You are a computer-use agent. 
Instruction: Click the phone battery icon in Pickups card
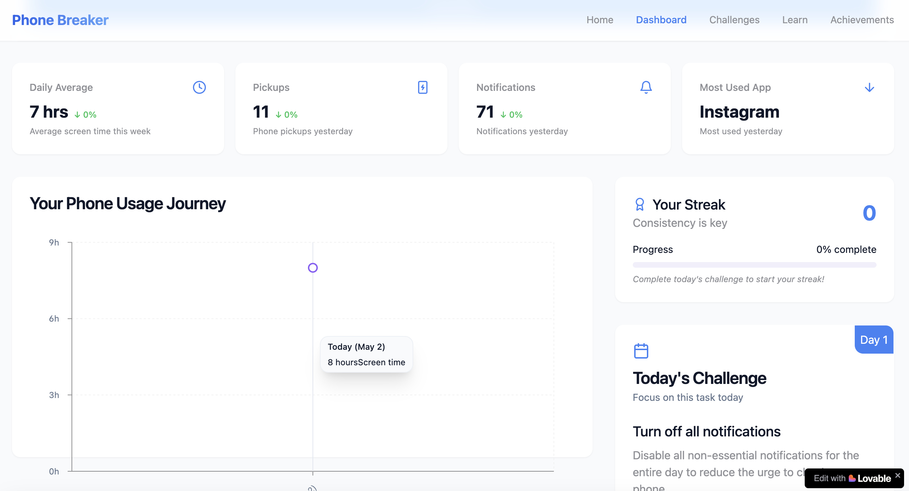click(422, 87)
